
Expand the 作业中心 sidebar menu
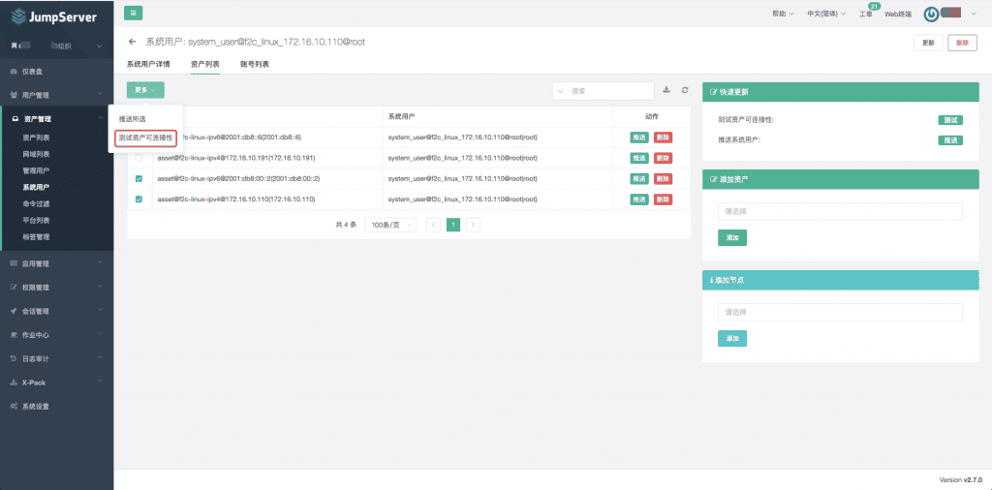(x=57, y=334)
